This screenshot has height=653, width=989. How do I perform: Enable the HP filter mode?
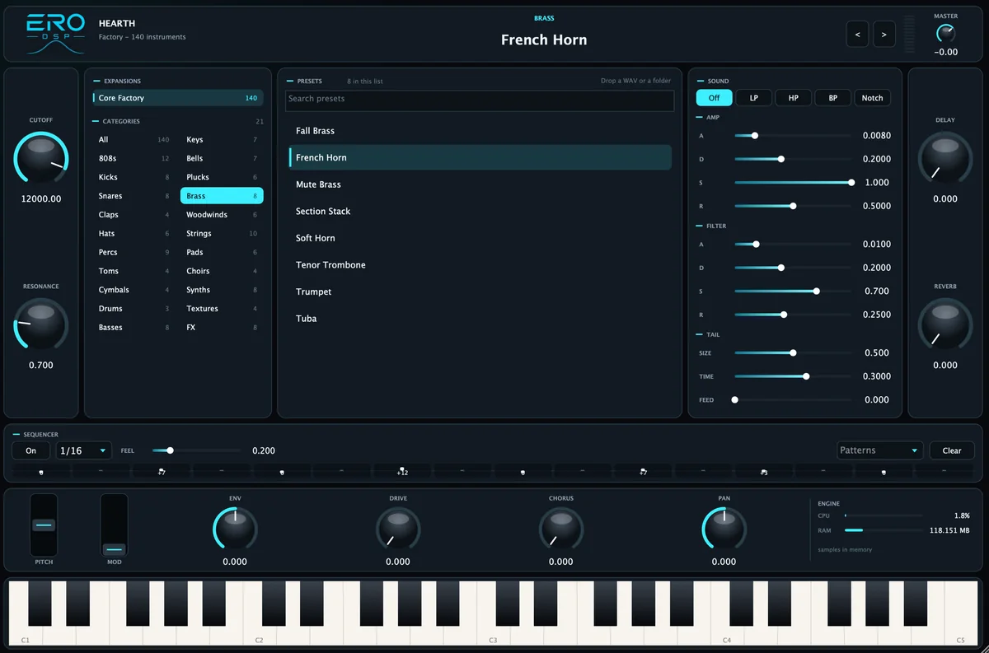(x=793, y=98)
